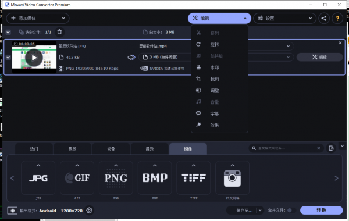Click the PNG 1920x900 84519 Kbps info
The image size is (349, 221).
(92, 68)
